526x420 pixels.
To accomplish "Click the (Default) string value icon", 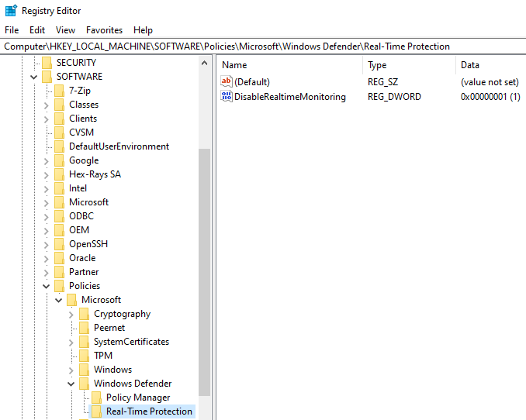I will tap(227, 81).
